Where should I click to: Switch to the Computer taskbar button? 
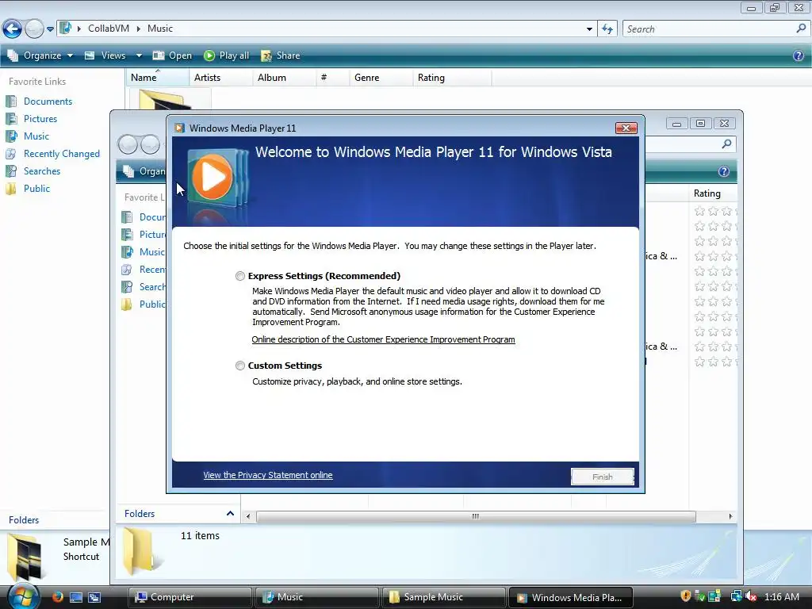pyautogui.click(x=190, y=597)
